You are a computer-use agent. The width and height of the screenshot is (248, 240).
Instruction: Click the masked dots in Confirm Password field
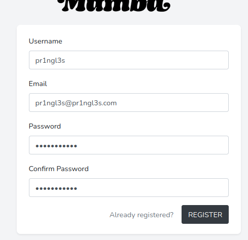click(56, 188)
